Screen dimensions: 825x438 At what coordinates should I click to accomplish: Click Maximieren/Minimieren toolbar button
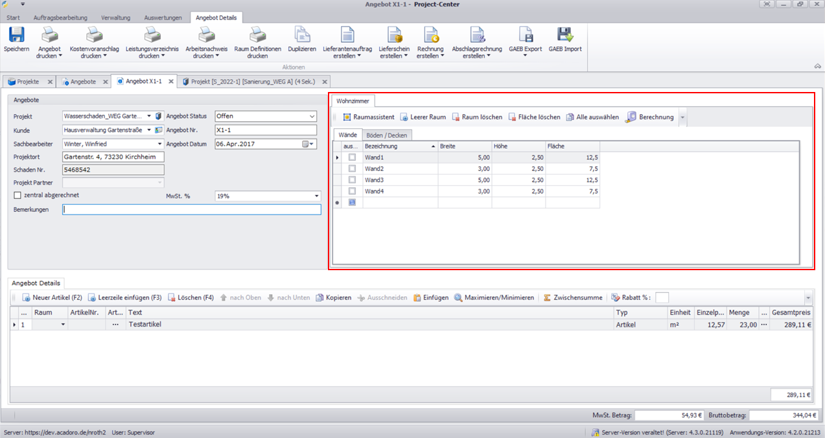(494, 297)
